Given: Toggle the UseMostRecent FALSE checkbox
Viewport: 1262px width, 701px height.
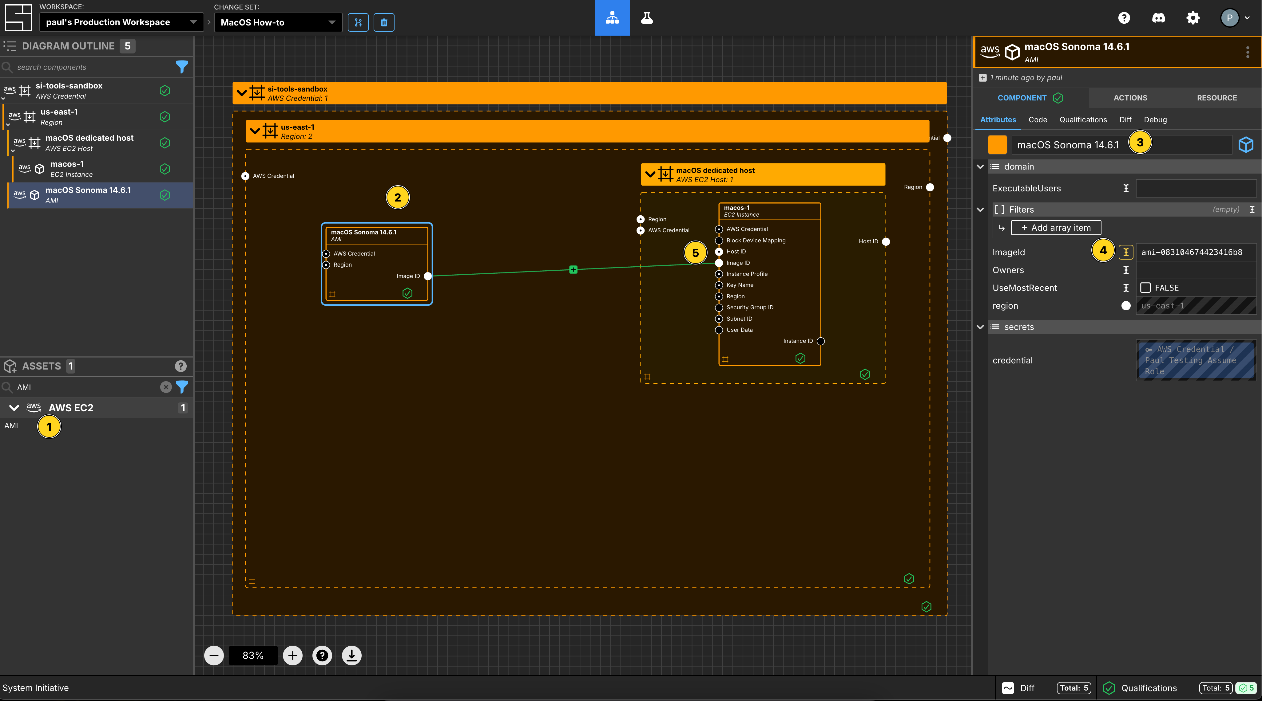Looking at the screenshot, I should point(1145,288).
